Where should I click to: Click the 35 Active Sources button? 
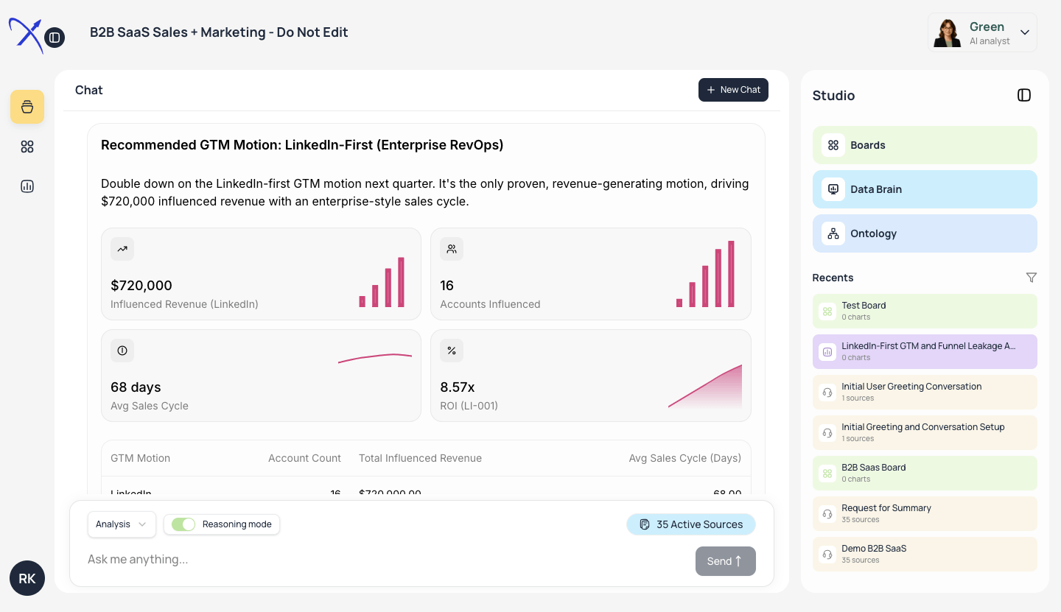690,524
